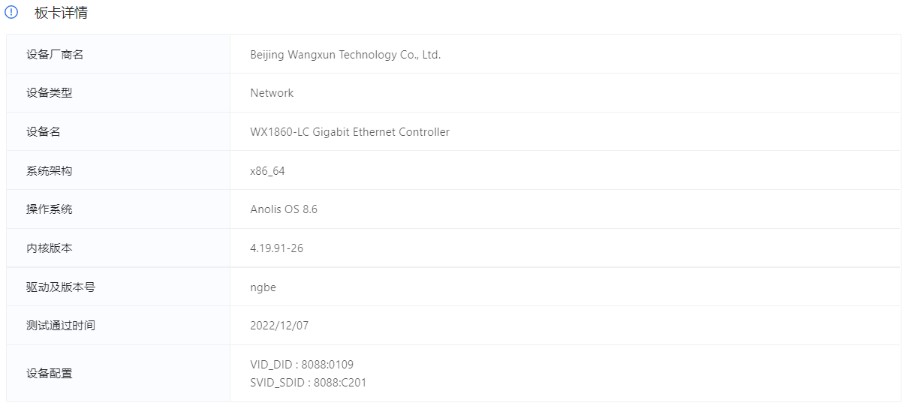Click SVID_SDID : 8088:C201 text
The width and height of the screenshot is (906, 415).
pos(309,383)
